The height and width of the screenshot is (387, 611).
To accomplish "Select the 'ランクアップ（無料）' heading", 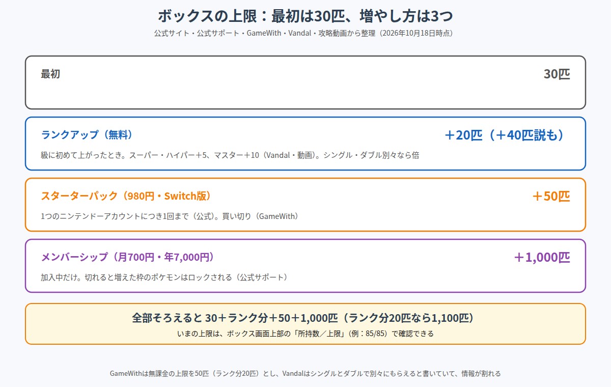I will (x=87, y=135).
